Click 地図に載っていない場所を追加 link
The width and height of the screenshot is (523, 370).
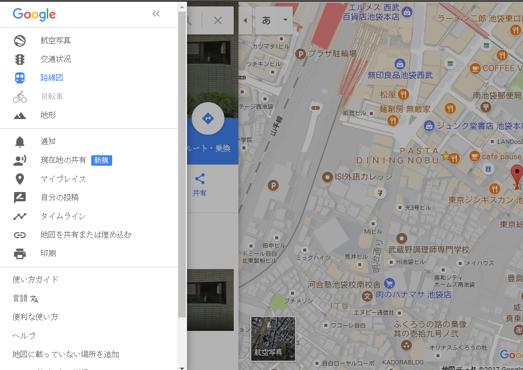[66, 354]
